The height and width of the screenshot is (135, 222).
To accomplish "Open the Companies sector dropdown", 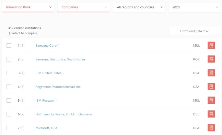I will [83, 7].
